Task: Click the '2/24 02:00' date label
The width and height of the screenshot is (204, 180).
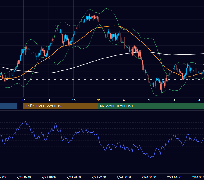Action: pos(149,177)
